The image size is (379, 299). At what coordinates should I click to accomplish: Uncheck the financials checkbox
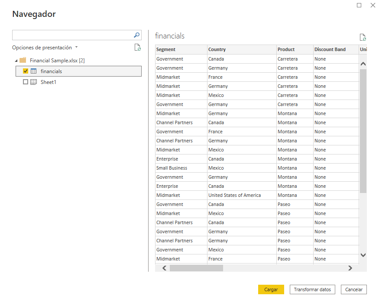26,71
